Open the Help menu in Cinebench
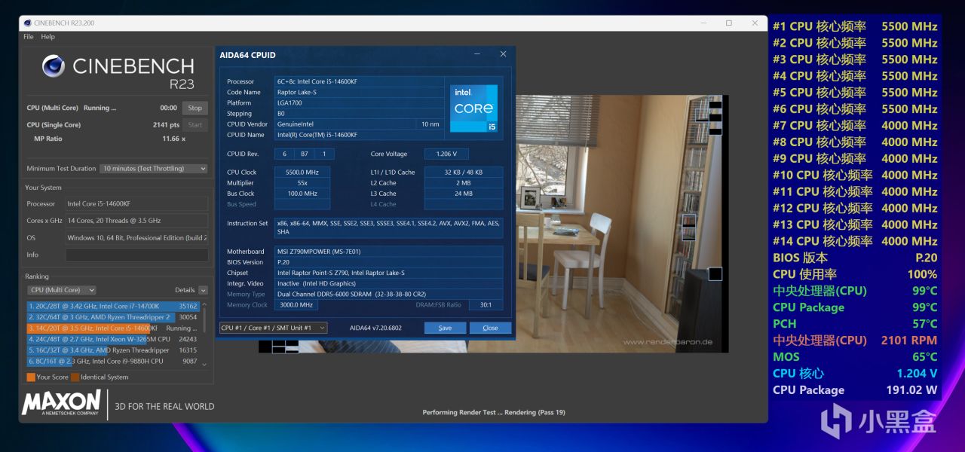The image size is (965, 452). (47, 36)
